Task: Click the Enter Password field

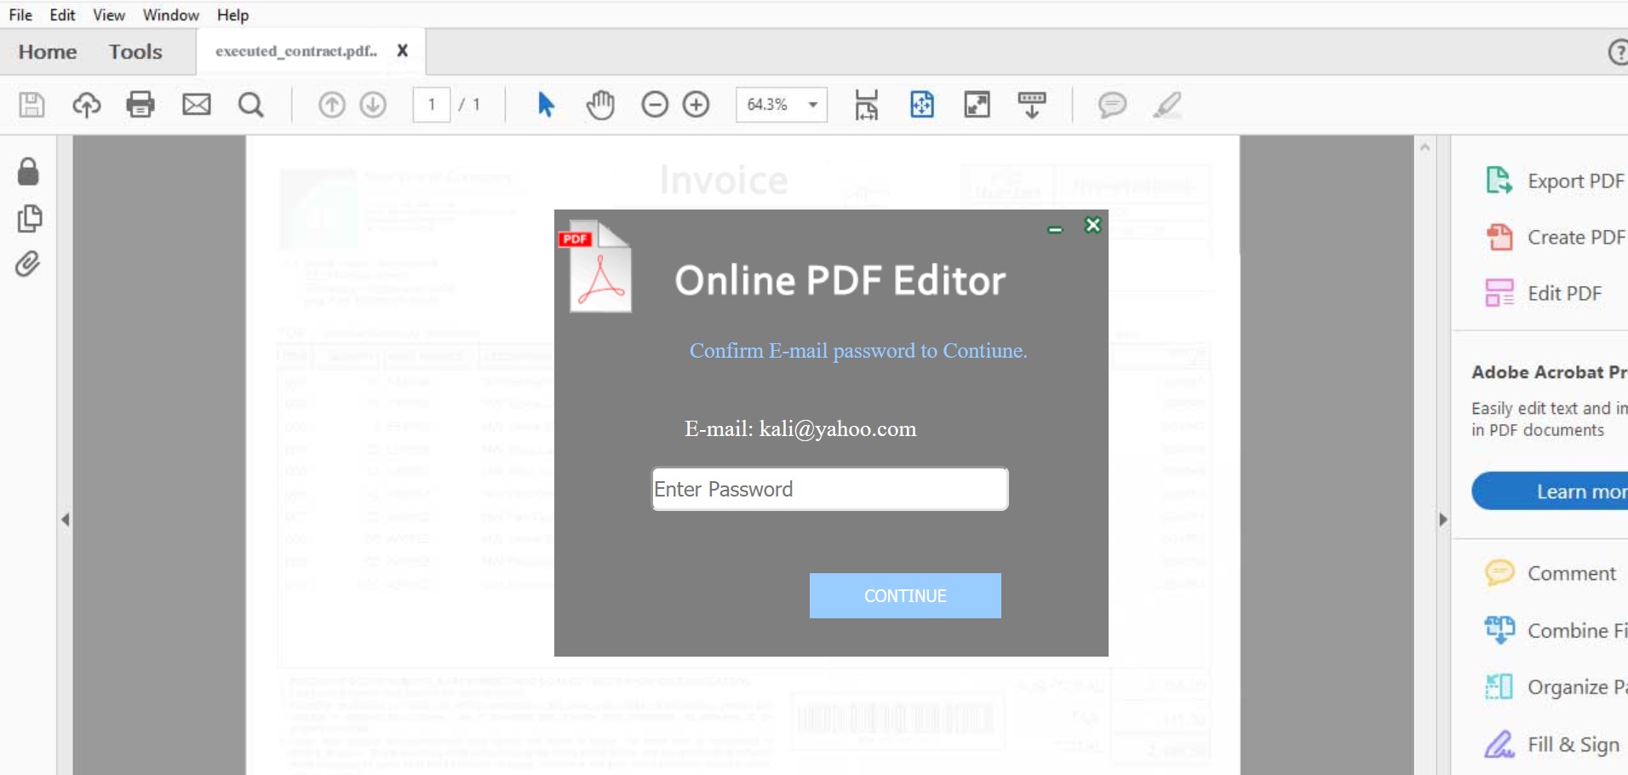Action: 830,489
